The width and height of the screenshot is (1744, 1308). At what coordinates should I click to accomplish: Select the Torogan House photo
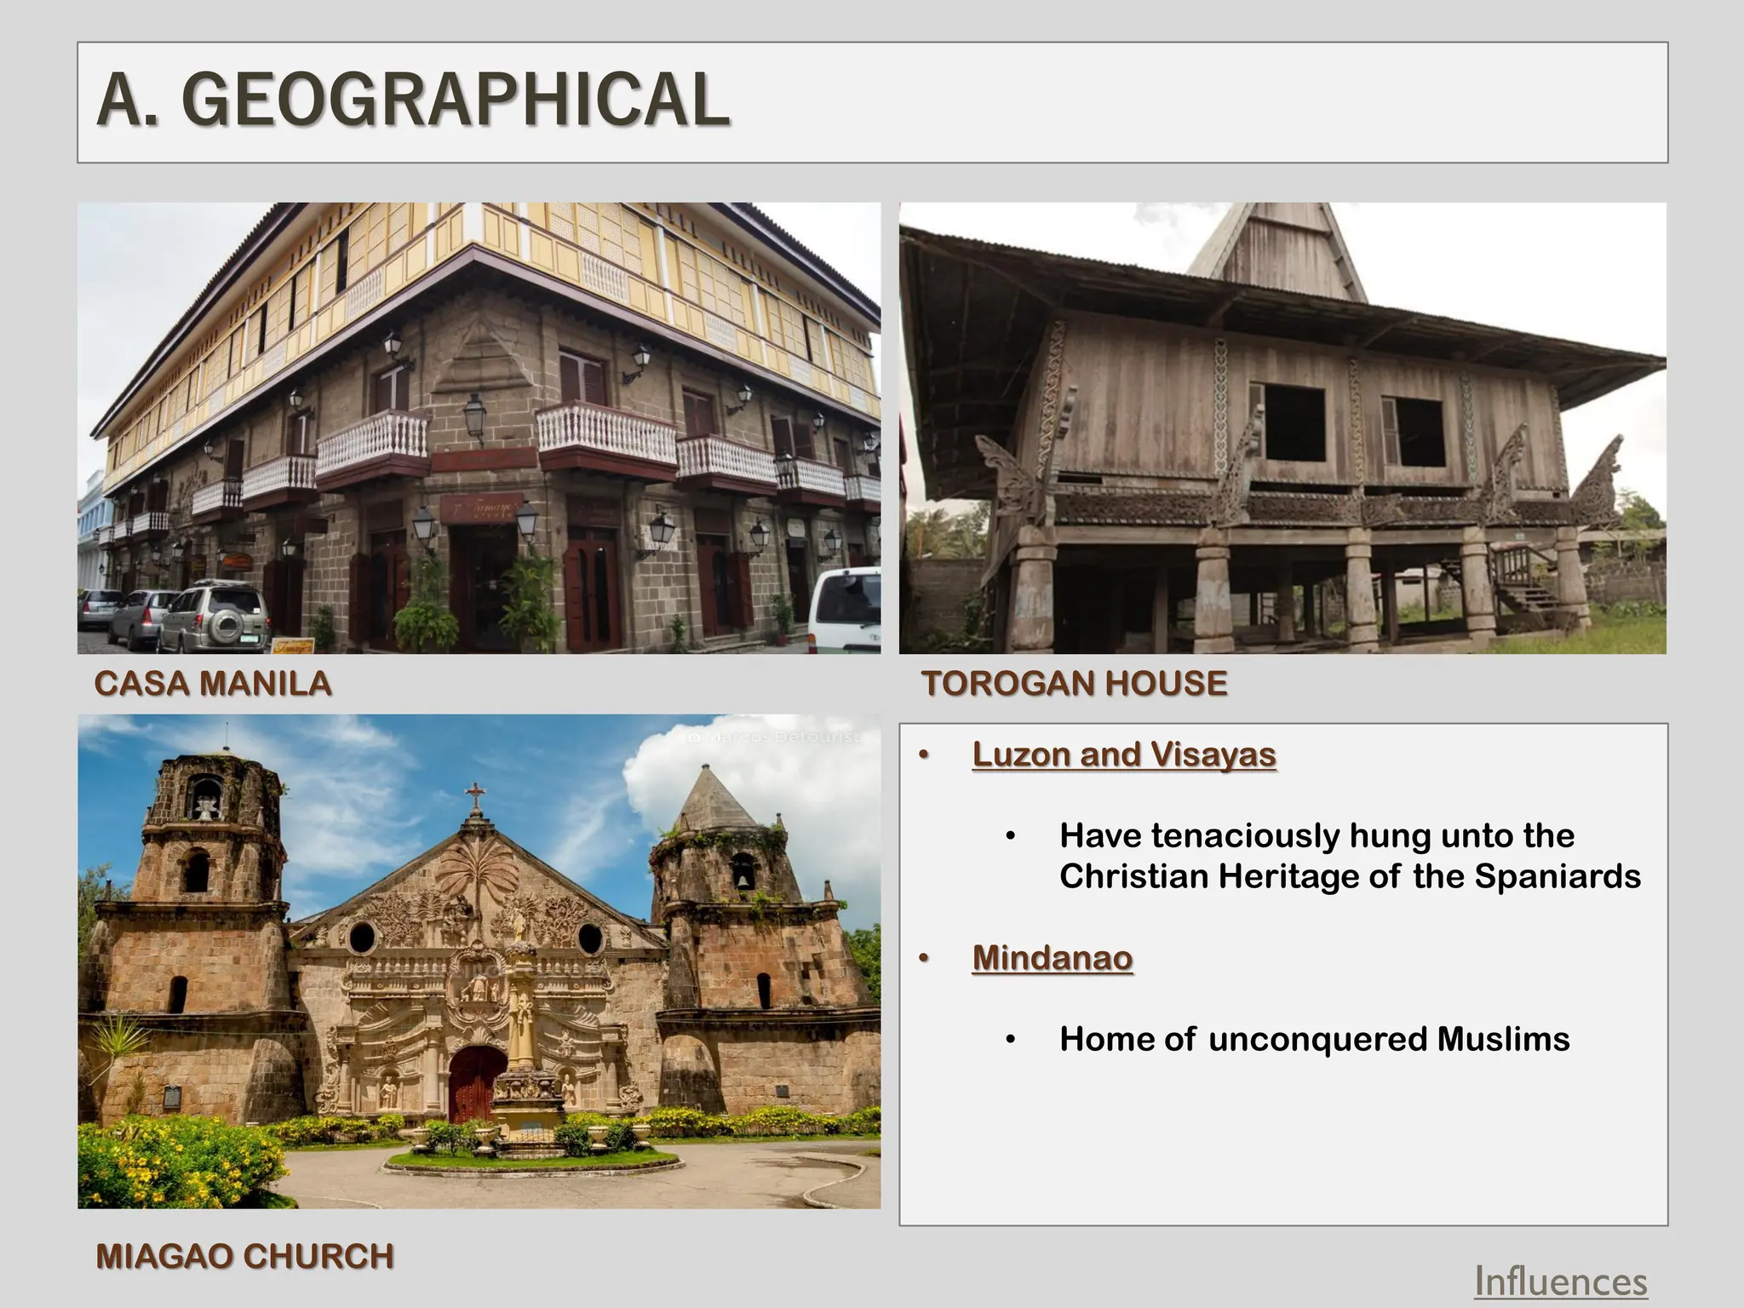pos(1282,427)
